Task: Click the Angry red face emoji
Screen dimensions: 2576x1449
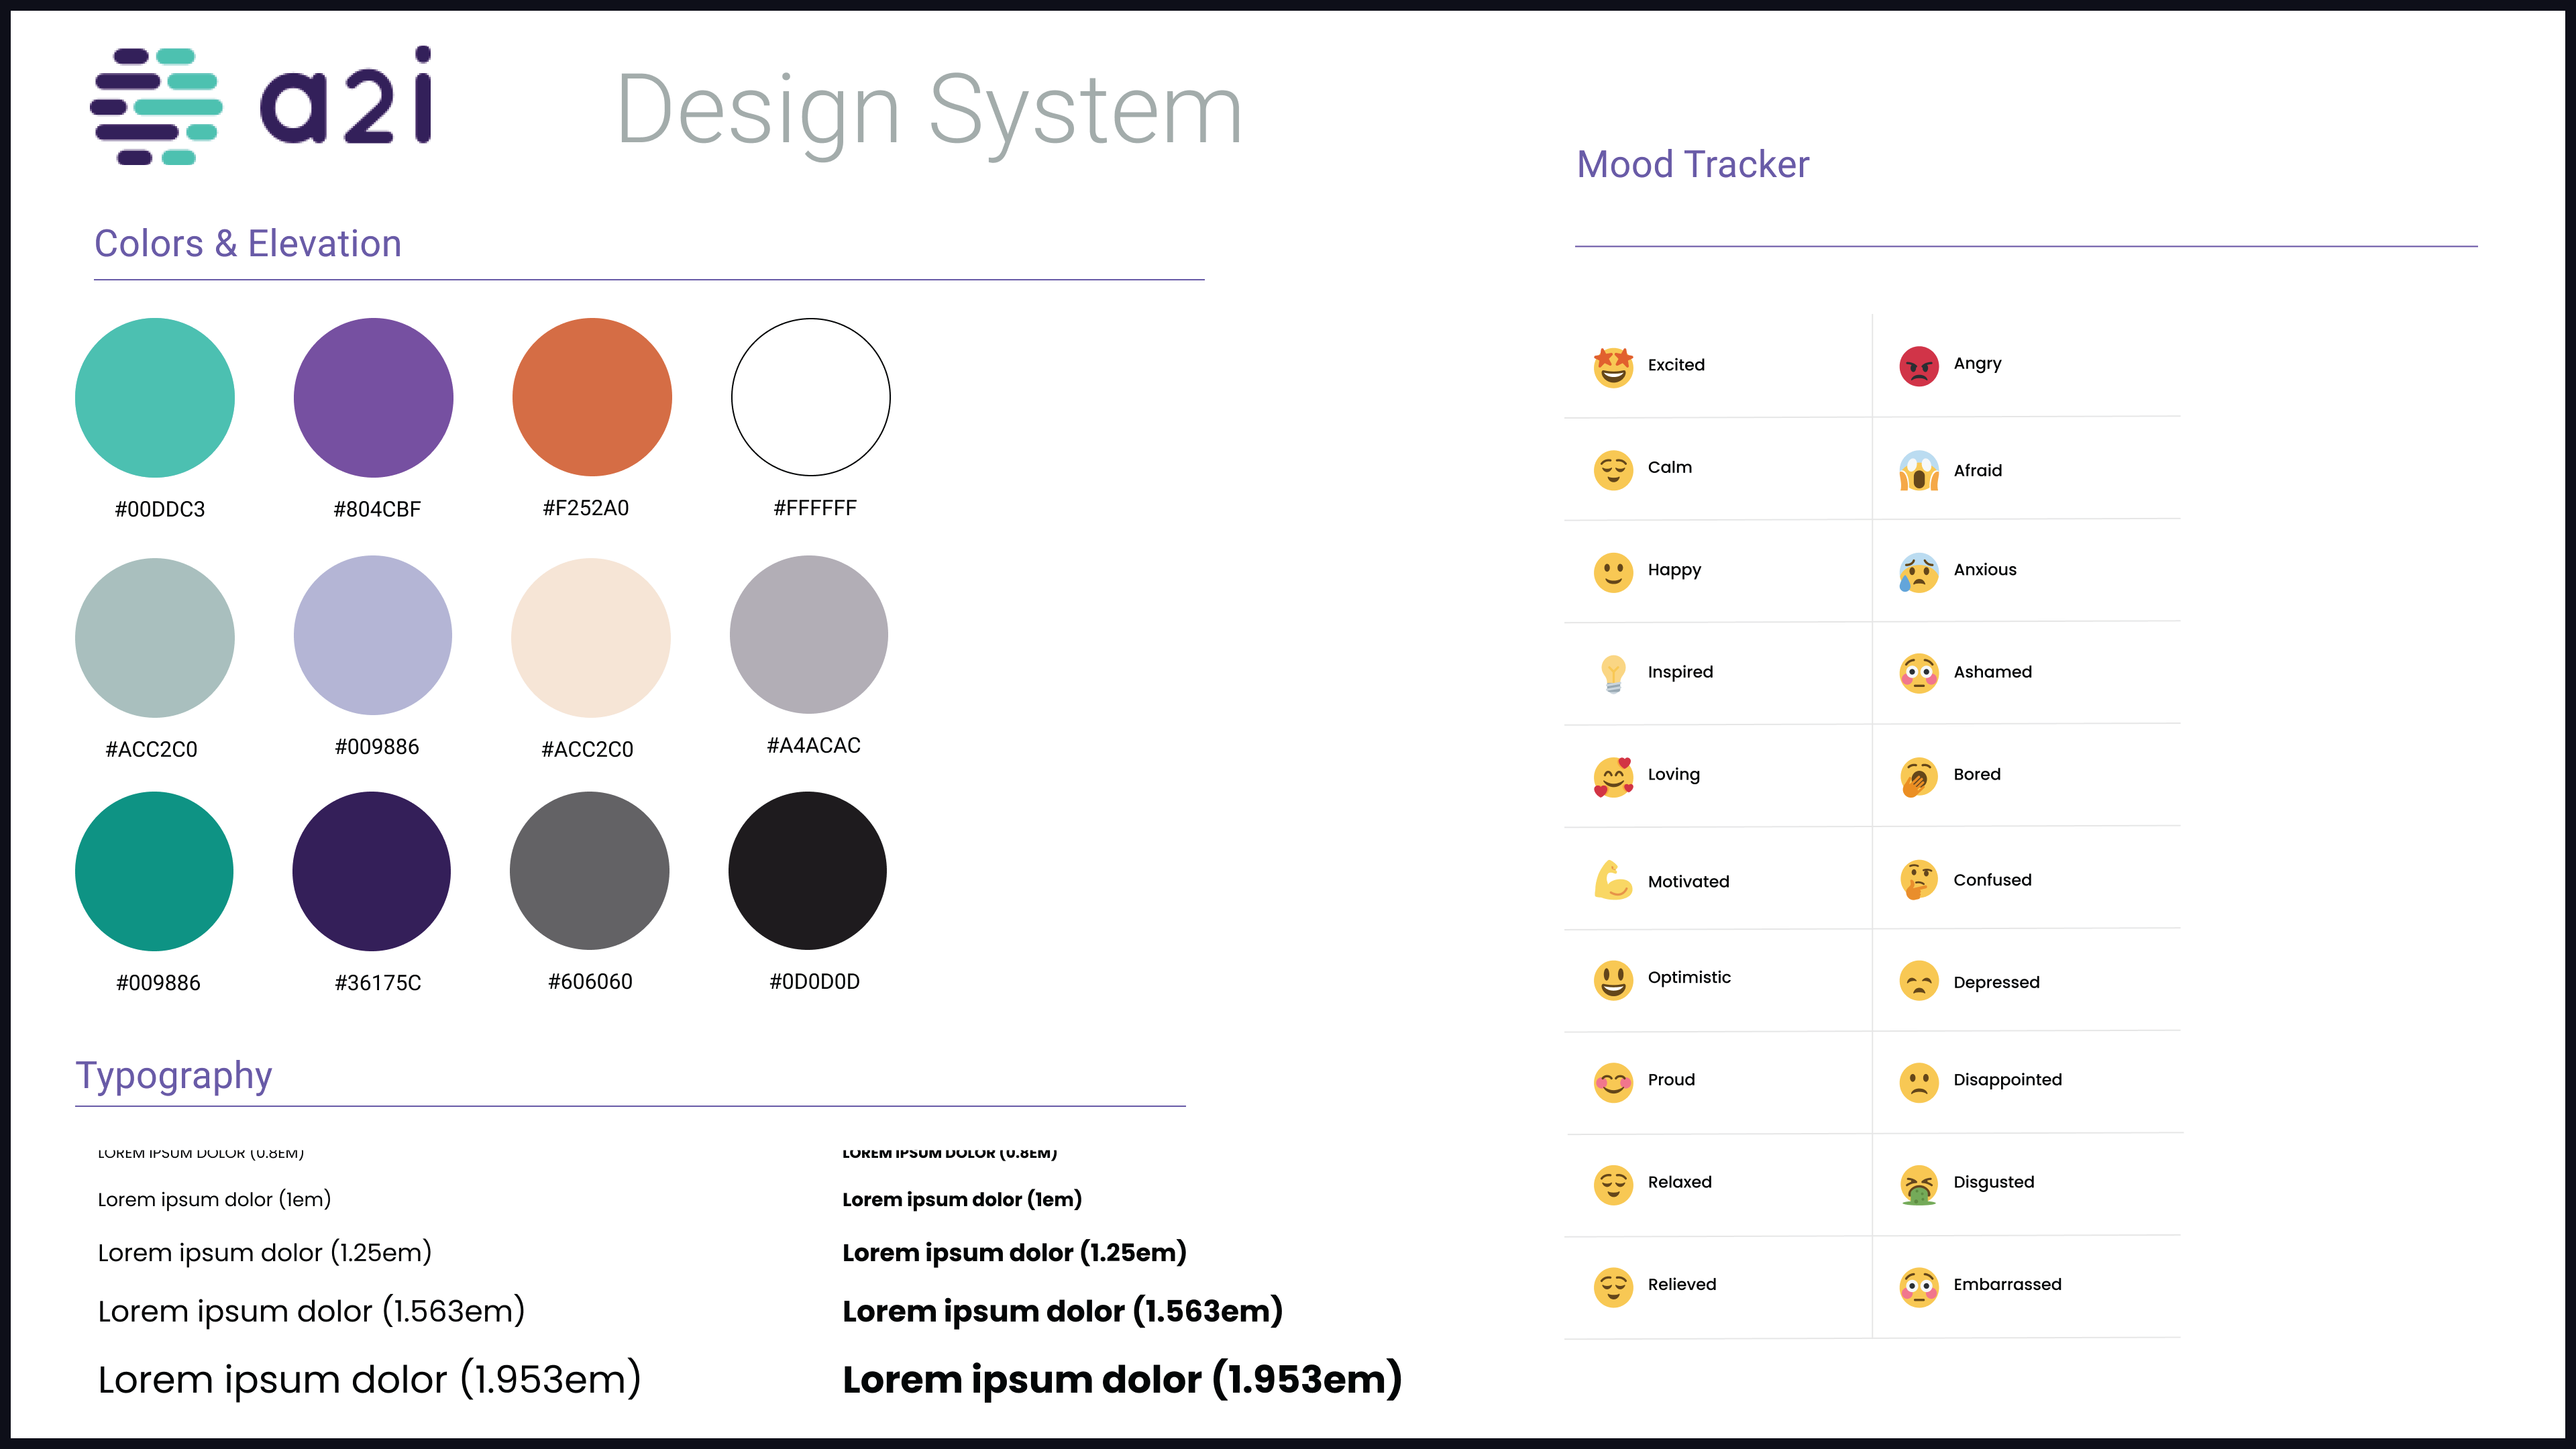Action: [x=1918, y=365]
